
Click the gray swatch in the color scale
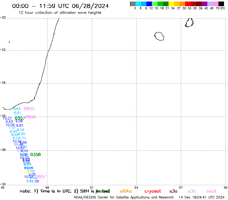point(133,4)
